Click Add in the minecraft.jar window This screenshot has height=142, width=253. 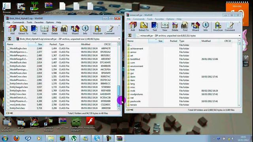coord(133,26)
